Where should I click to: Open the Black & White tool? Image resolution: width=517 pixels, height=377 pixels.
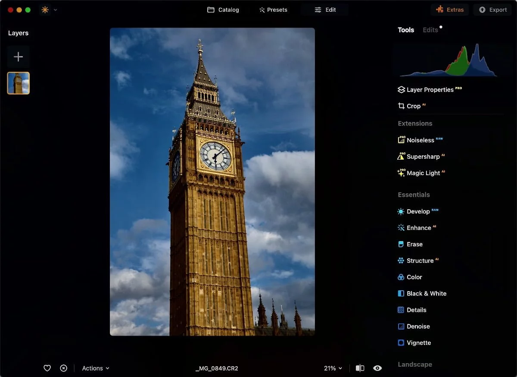tap(426, 293)
